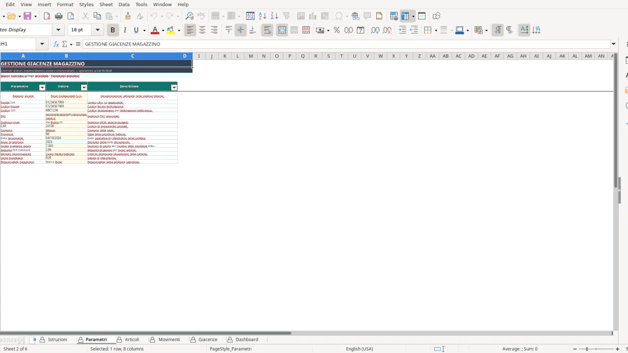Remove a decimal place
The width and height of the screenshot is (628, 353).
click(x=387, y=30)
